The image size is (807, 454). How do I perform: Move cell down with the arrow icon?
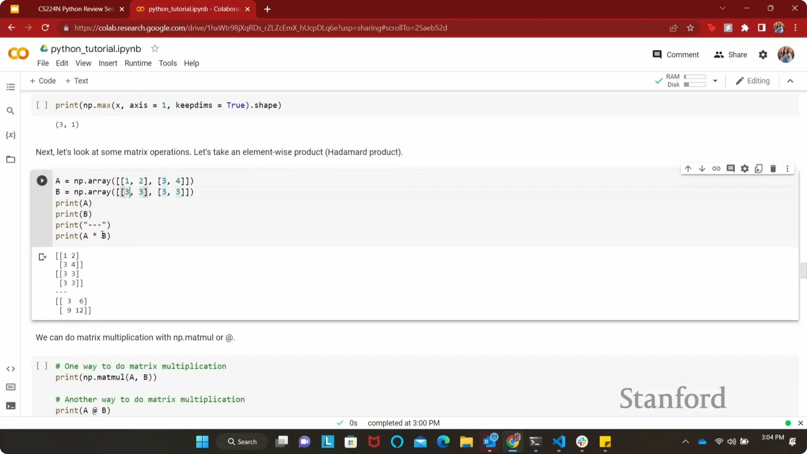[x=702, y=169]
